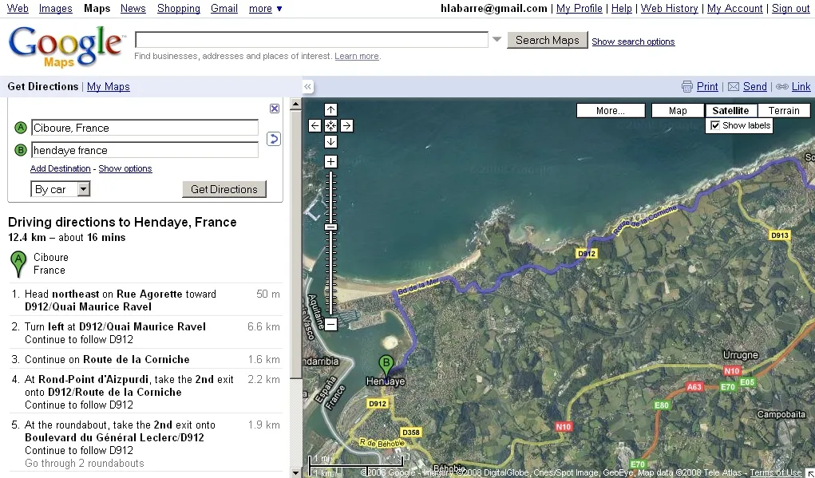Click the directions panel scrollbar thumb
The width and height of the screenshot is (815, 478).
click(296, 244)
